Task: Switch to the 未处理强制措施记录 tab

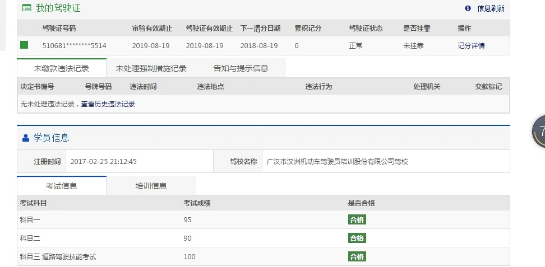Action: click(151, 68)
